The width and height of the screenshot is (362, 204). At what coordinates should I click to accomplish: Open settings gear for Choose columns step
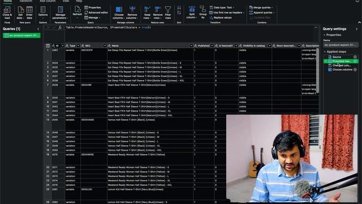[355, 70]
